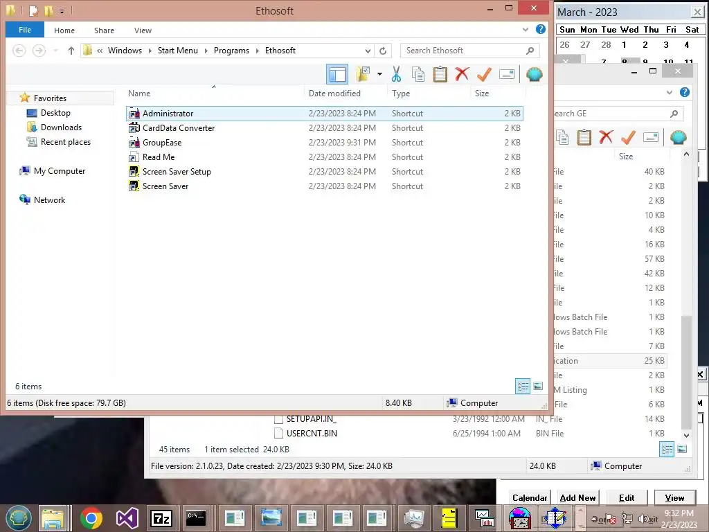Switch Ethosoft window to details view
The height and width of the screenshot is (532, 709).
(523, 387)
